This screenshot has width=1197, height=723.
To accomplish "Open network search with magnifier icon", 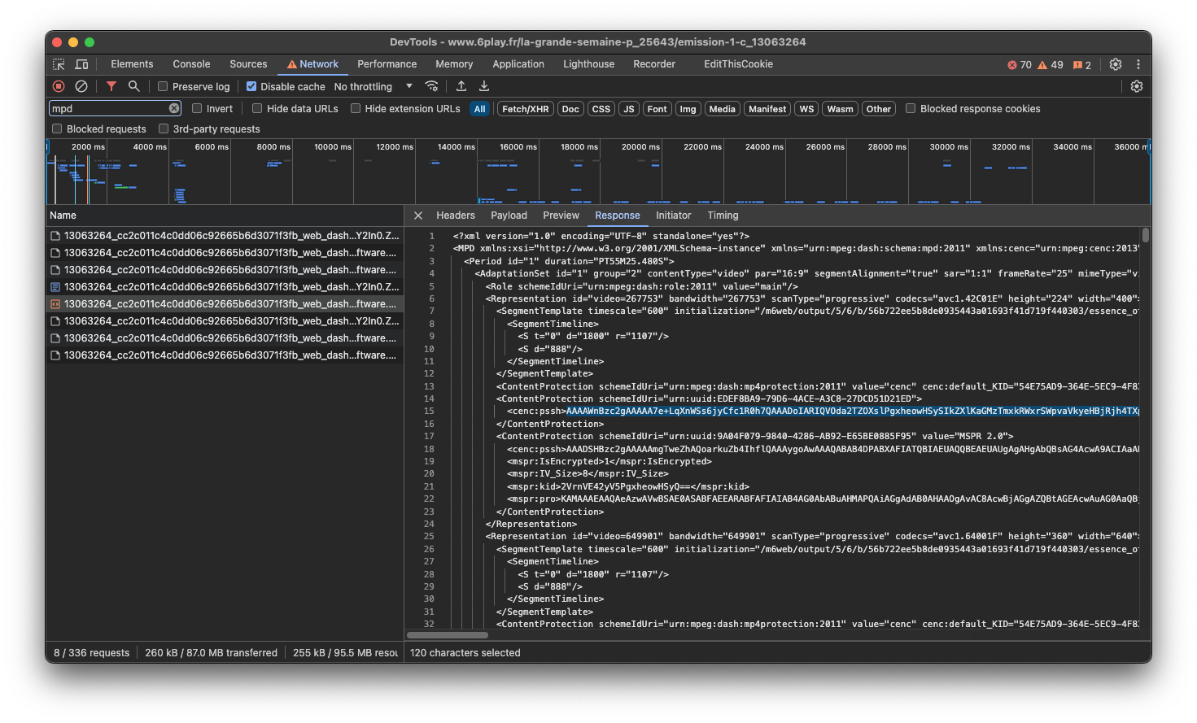I will coord(134,86).
